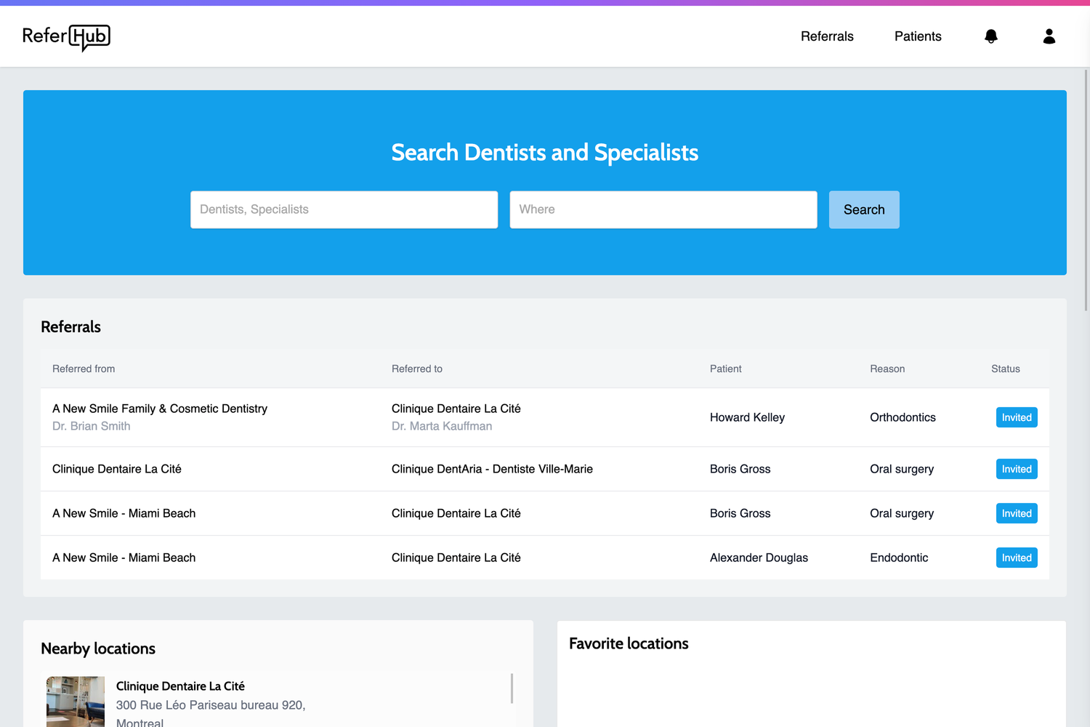1090x727 pixels.
Task: Open Howard Kelley patient entry
Action: click(747, 417)
